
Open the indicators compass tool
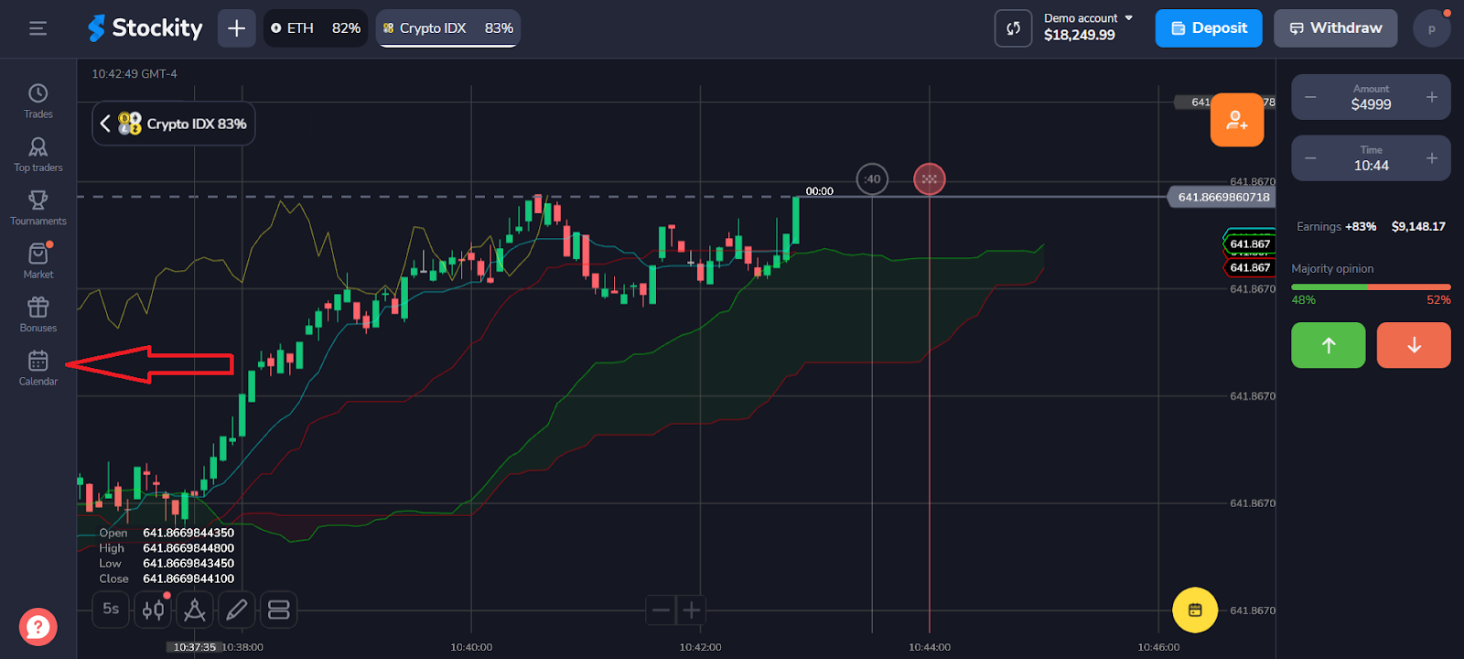(x=194, y=610)
